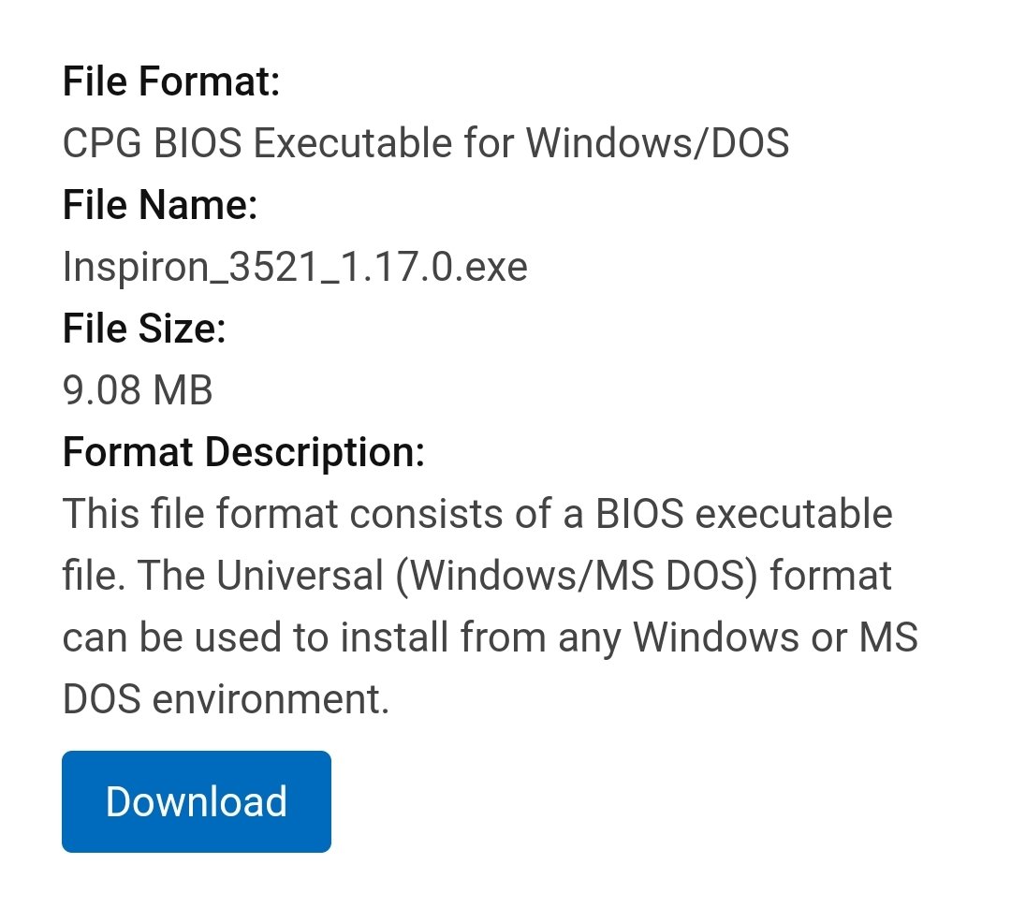Click "Windows/DOS" in the file format value
Image resolution: width=1011 pixels, height=908 pixels.
click(x=658, y=142)
